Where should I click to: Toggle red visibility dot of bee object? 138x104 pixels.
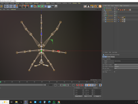[x=116, y=10]
